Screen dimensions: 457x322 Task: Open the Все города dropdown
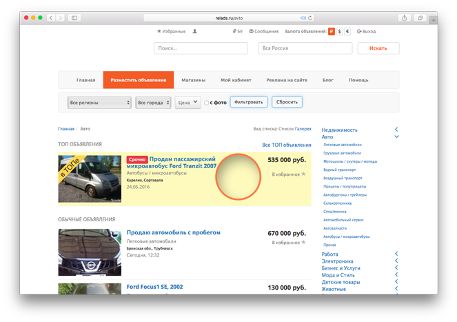[153, 102]
